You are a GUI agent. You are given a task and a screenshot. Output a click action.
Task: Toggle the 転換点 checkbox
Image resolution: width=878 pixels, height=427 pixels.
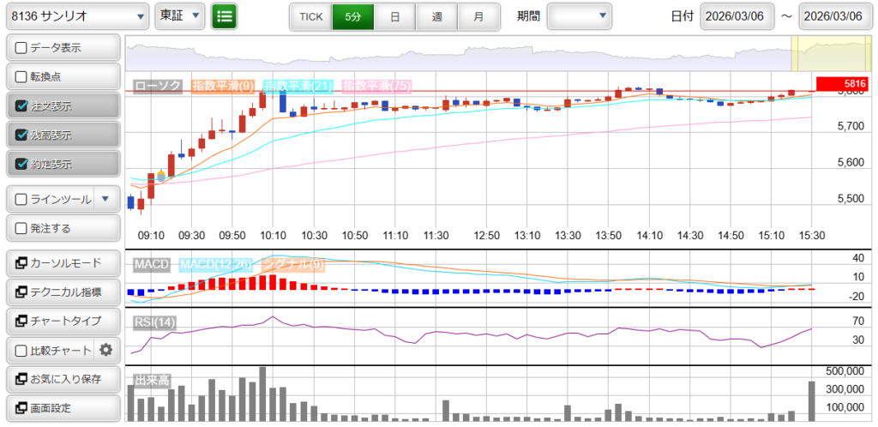tap(21, 77)
